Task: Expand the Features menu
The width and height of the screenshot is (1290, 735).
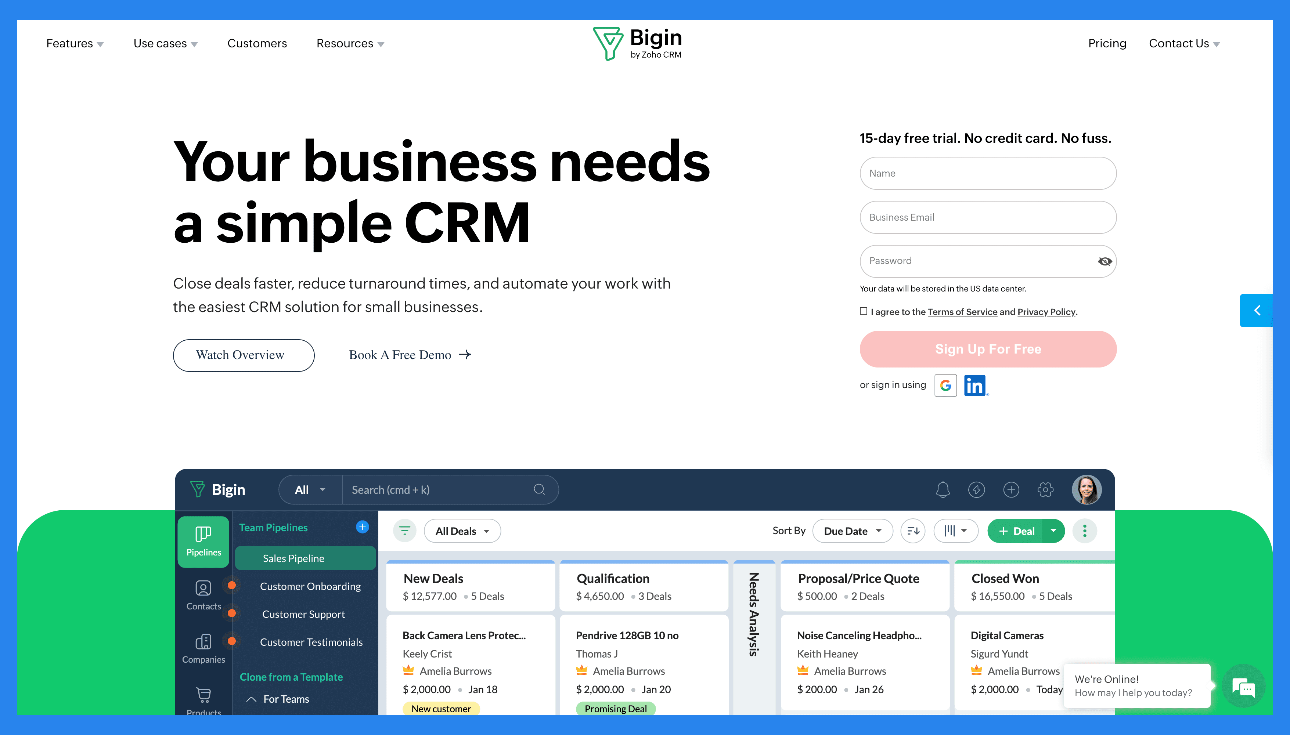Action: [x=75, y=44]
